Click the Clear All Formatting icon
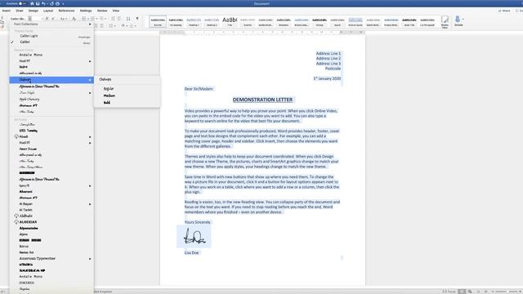 pyautogui.click(x=74, y=19)
